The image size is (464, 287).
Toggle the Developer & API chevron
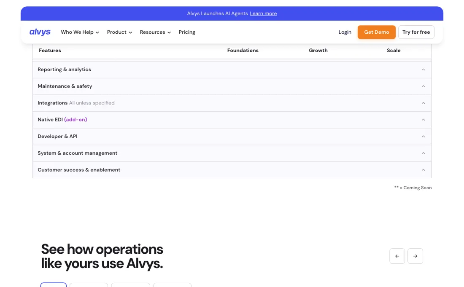[x=423, y=137]
